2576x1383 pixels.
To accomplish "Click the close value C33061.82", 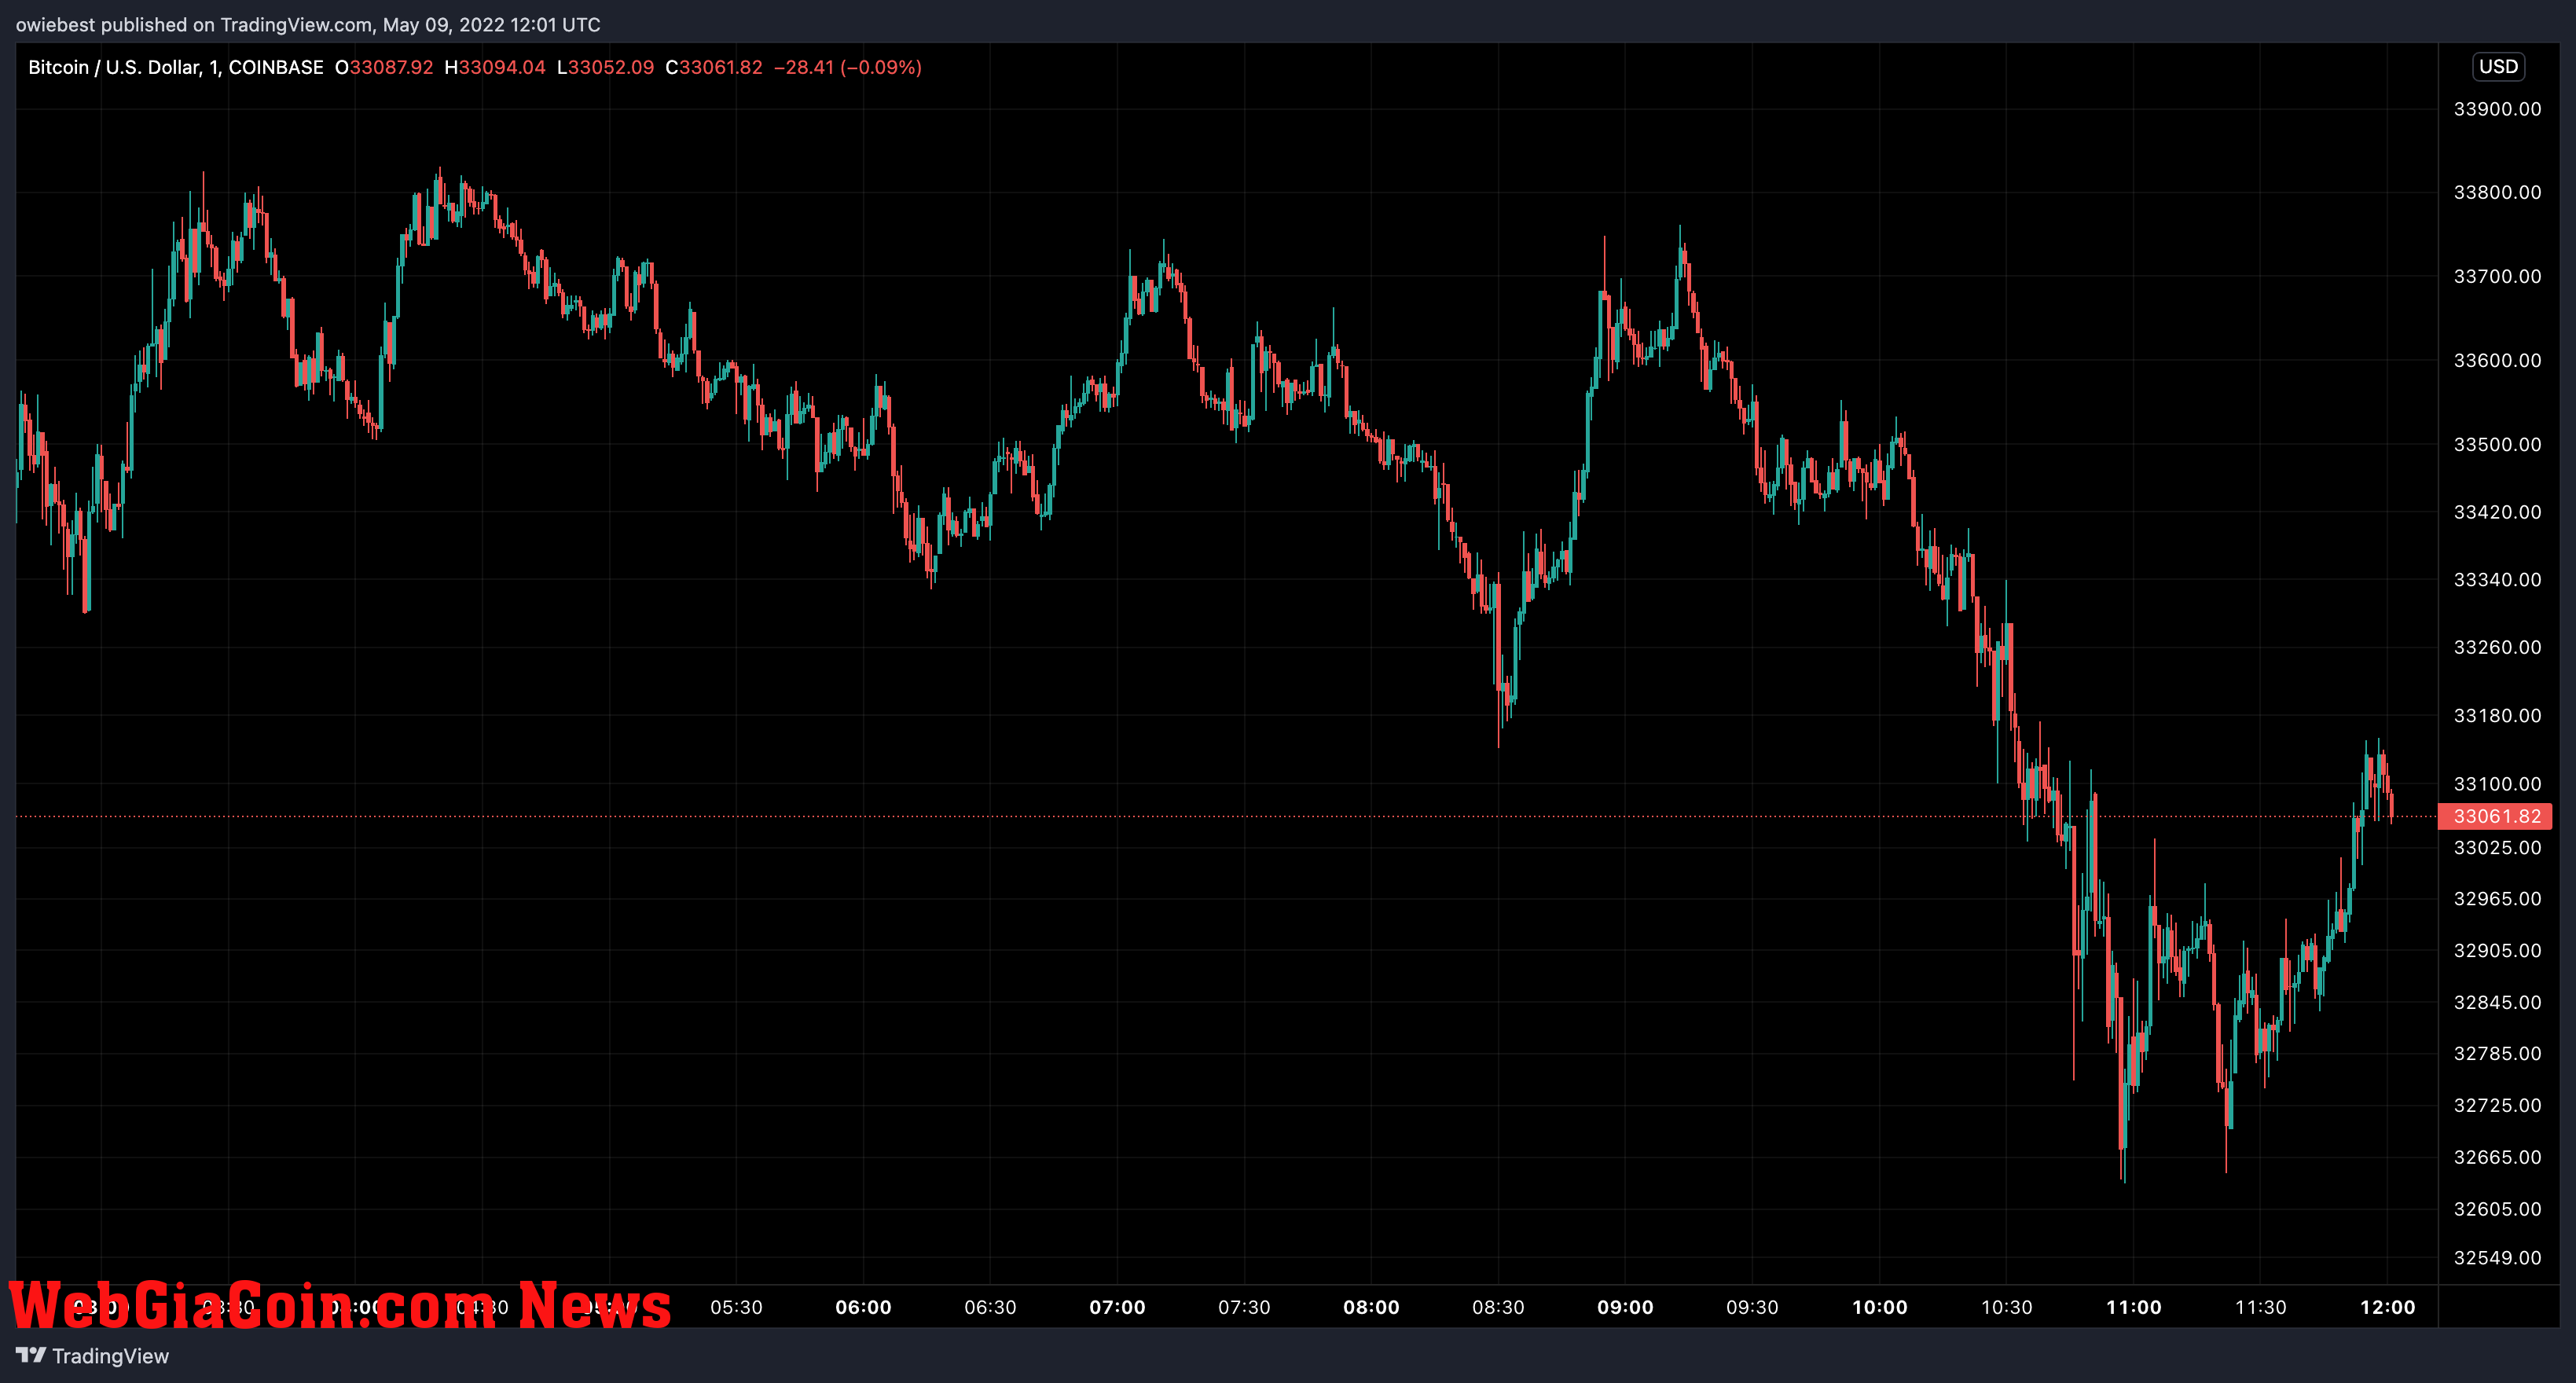I will 714,67.
